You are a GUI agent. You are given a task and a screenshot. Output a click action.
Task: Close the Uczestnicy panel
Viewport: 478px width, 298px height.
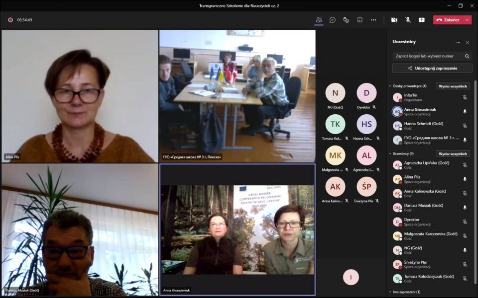[x=467, y=42]
